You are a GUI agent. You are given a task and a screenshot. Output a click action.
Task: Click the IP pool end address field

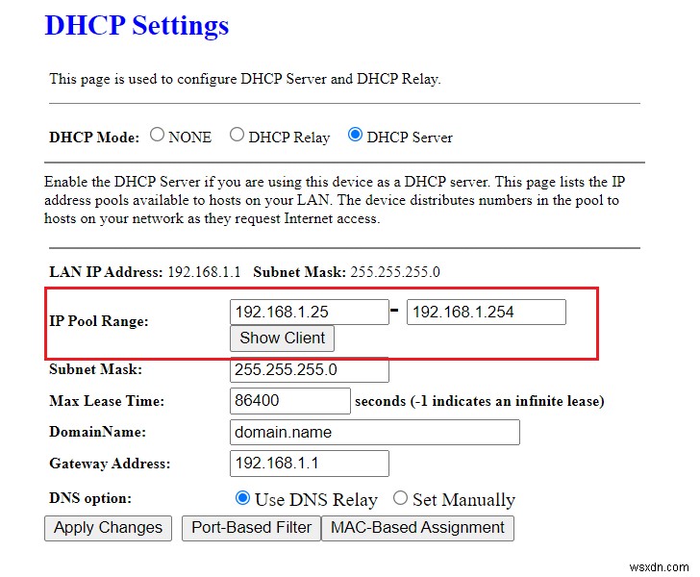487,312
